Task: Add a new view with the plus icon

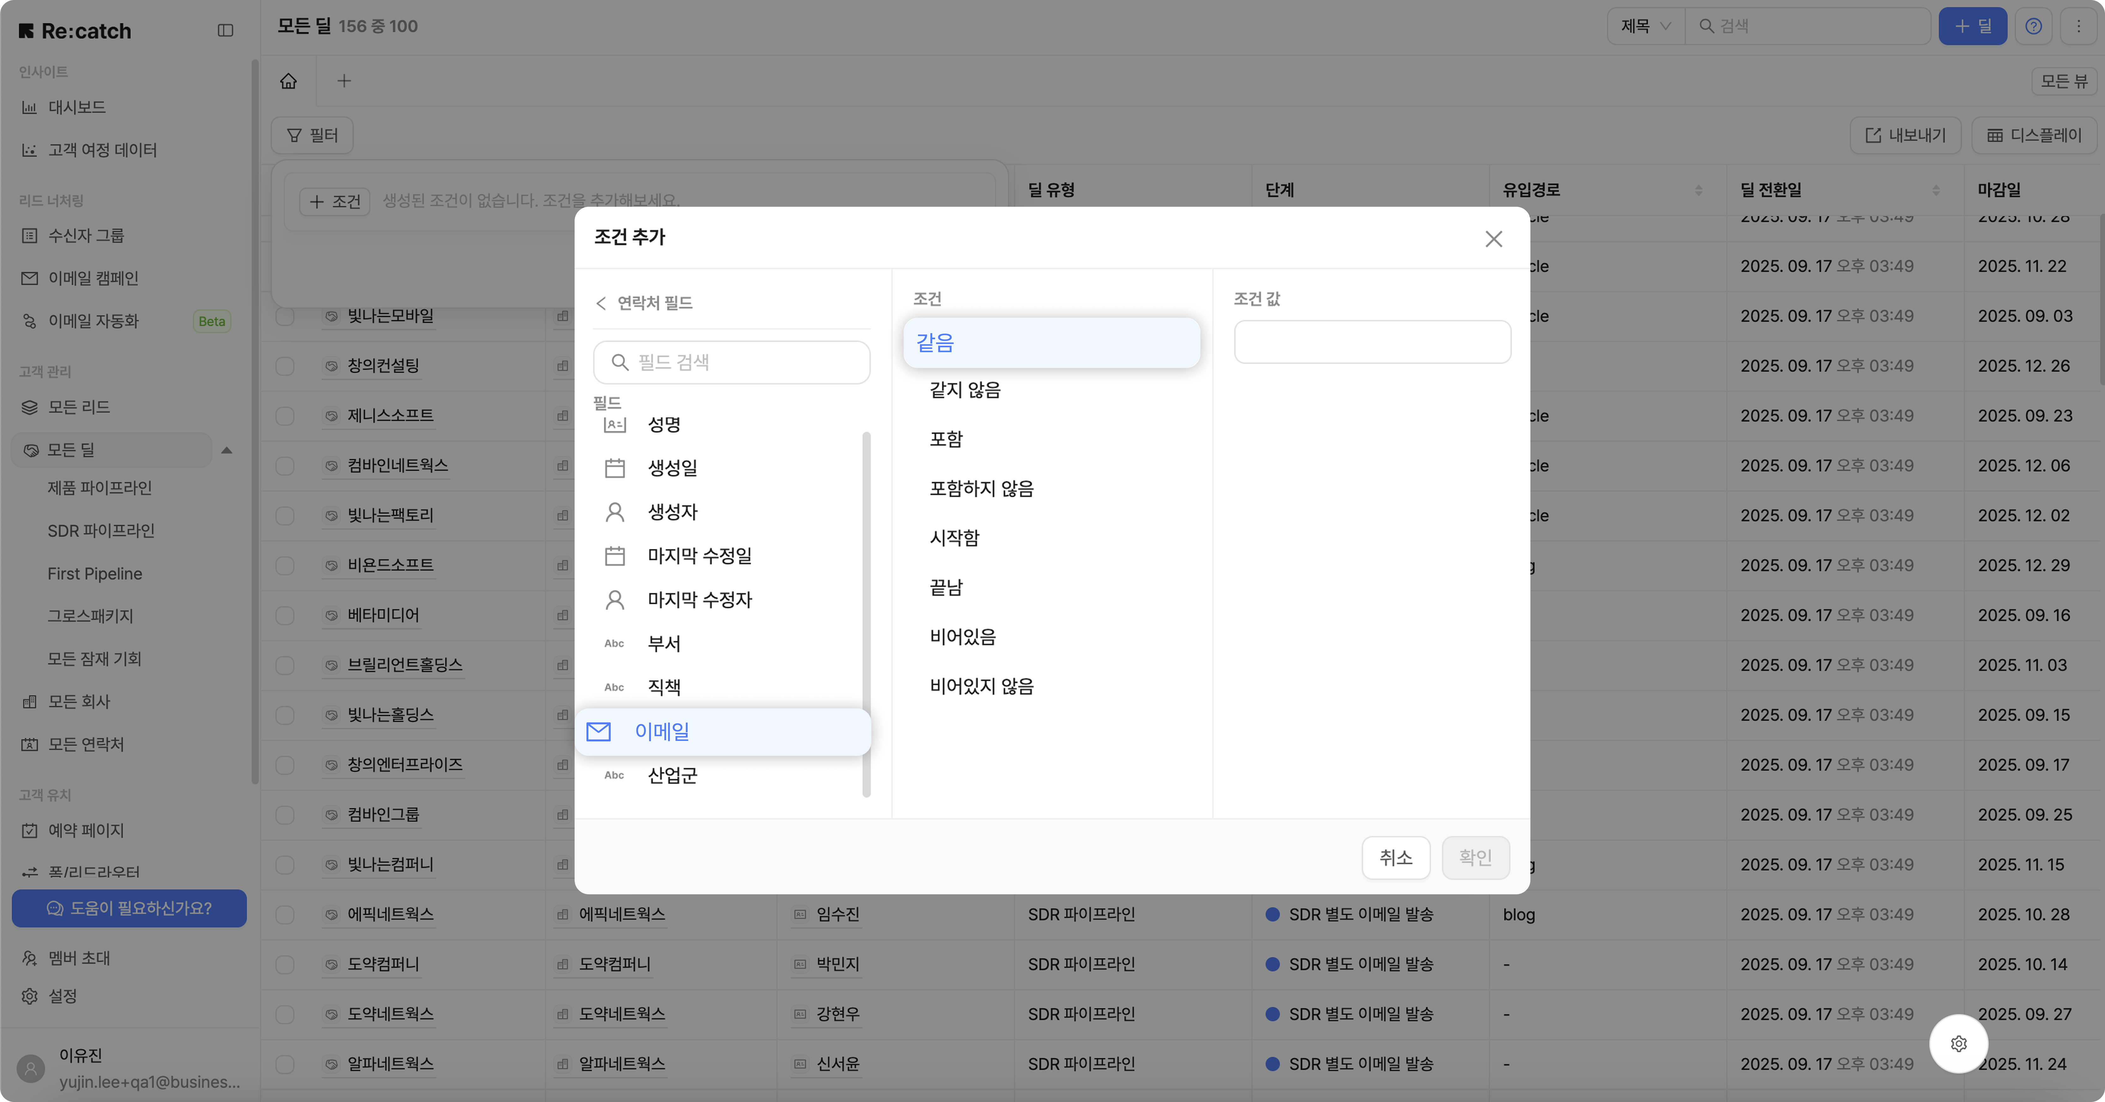Action: tap(344, 81)
